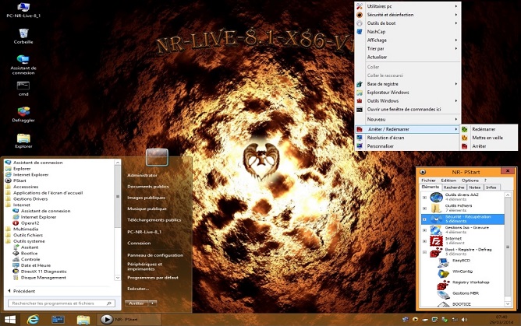Collapse Boot - Registre - Defrag group in PStart
This screenshot has width=521, height=326.
click(x=424, y=252)
